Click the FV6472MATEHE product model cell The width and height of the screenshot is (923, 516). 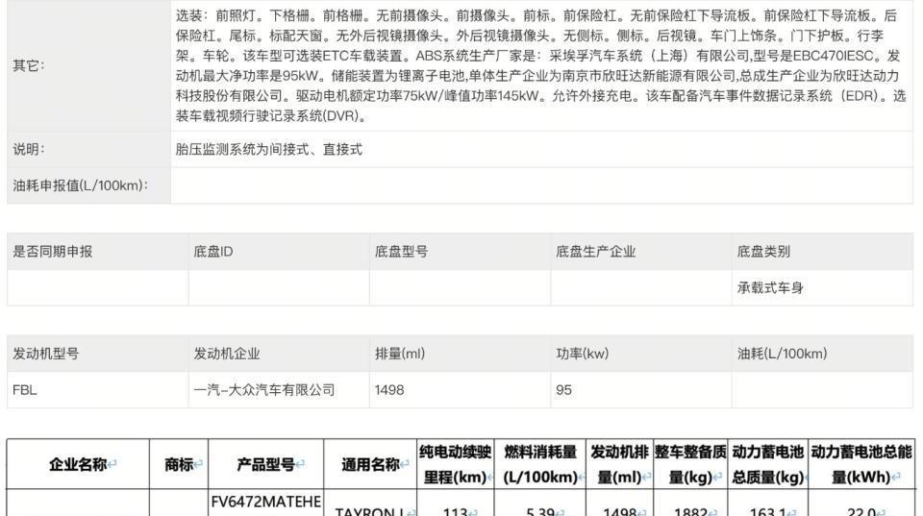pos(266,503)
